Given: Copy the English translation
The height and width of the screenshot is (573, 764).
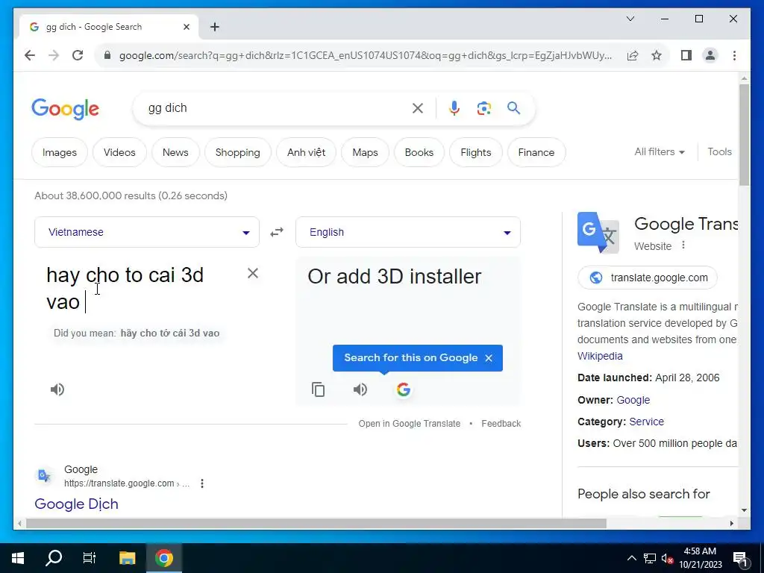Looking at the screenshot, I should 318,389.
